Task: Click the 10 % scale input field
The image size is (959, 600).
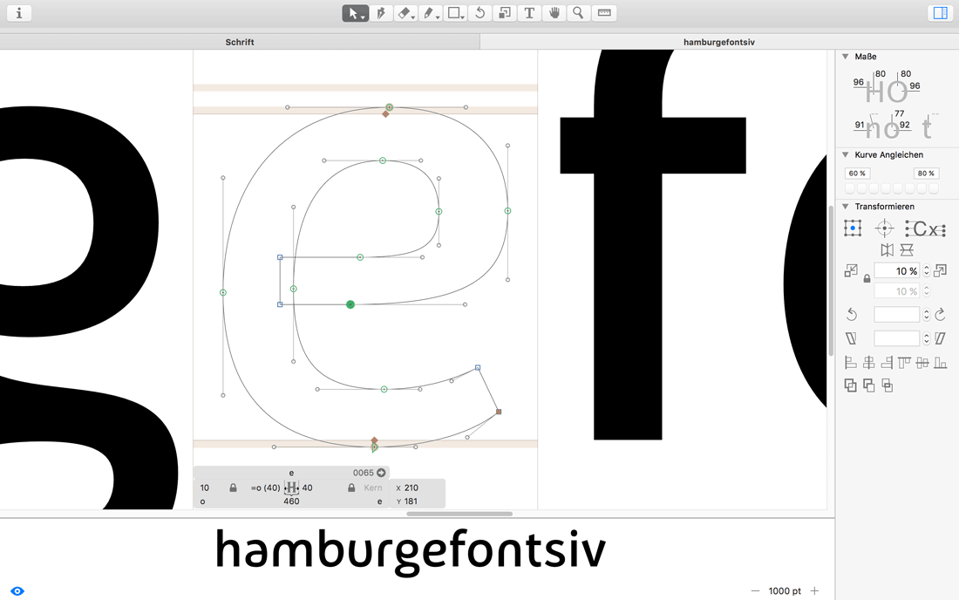Action: (896, 271)
